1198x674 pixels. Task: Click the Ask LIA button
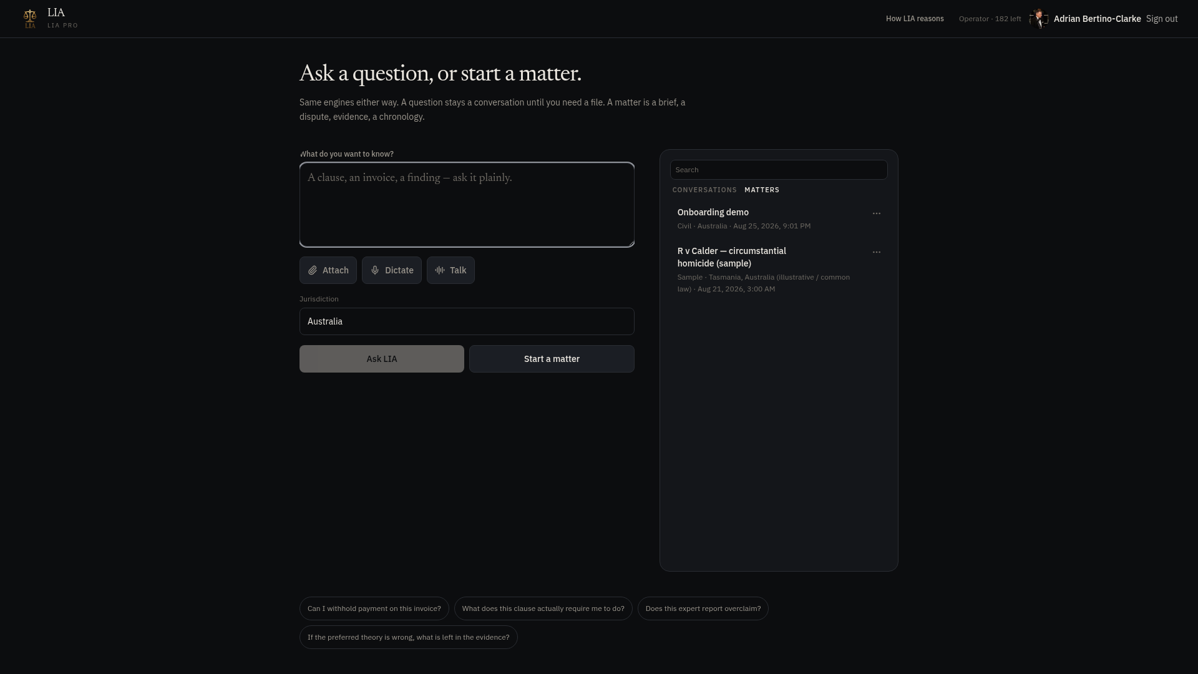coord(382,359)
